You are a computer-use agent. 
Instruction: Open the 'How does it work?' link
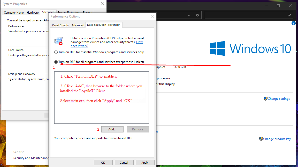pos(79,46)
